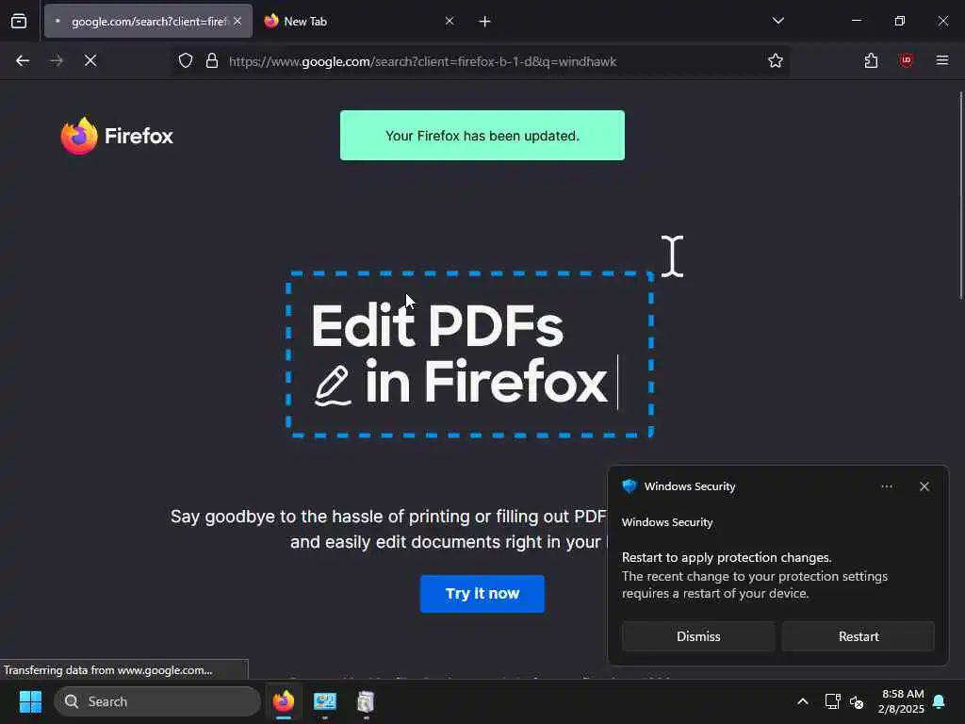Open the Firefox application menu
This screenshot has height=724, width=965.
tap(942, 60)
